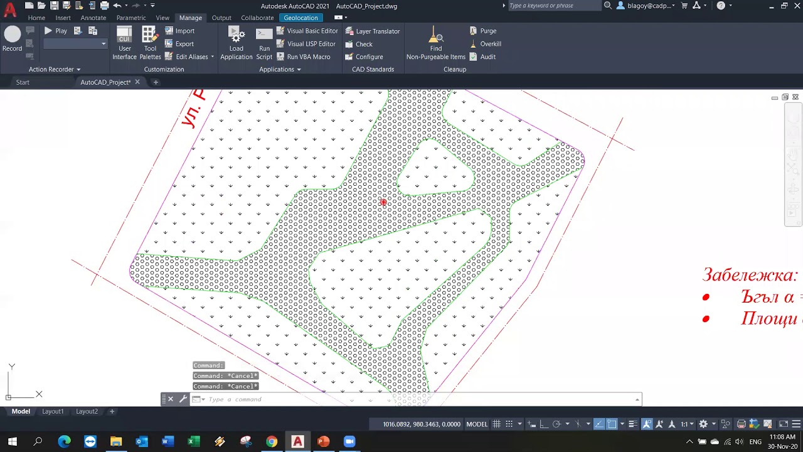Toggle dynamic input in status bar
This screenshot has height=452, width=803.
(531, 424)
